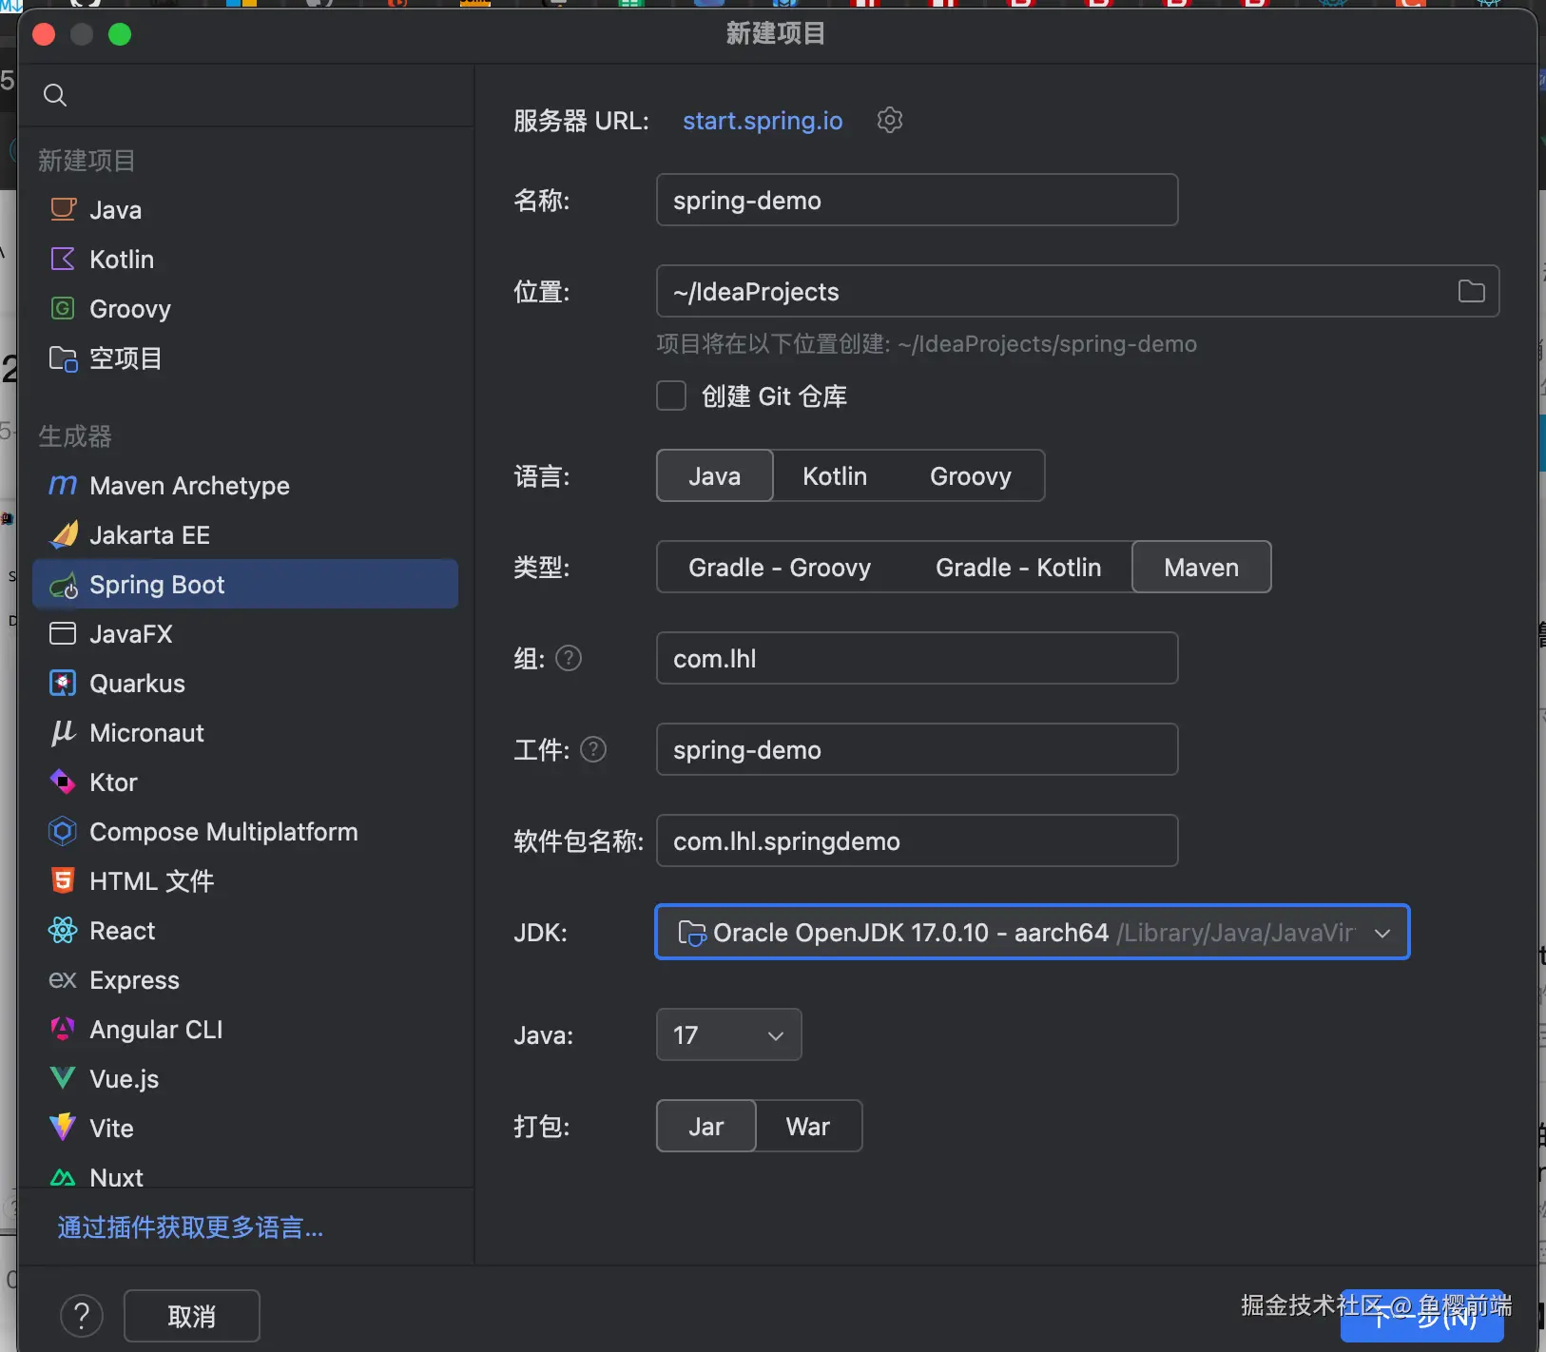1546x1352 pixels.
Task: Select Java in the project list
Action: (x=245, y=209)
